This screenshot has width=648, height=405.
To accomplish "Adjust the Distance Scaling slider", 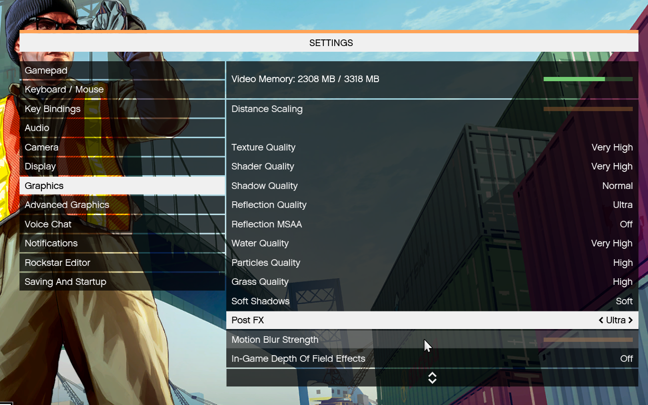I will coord(588,109).
